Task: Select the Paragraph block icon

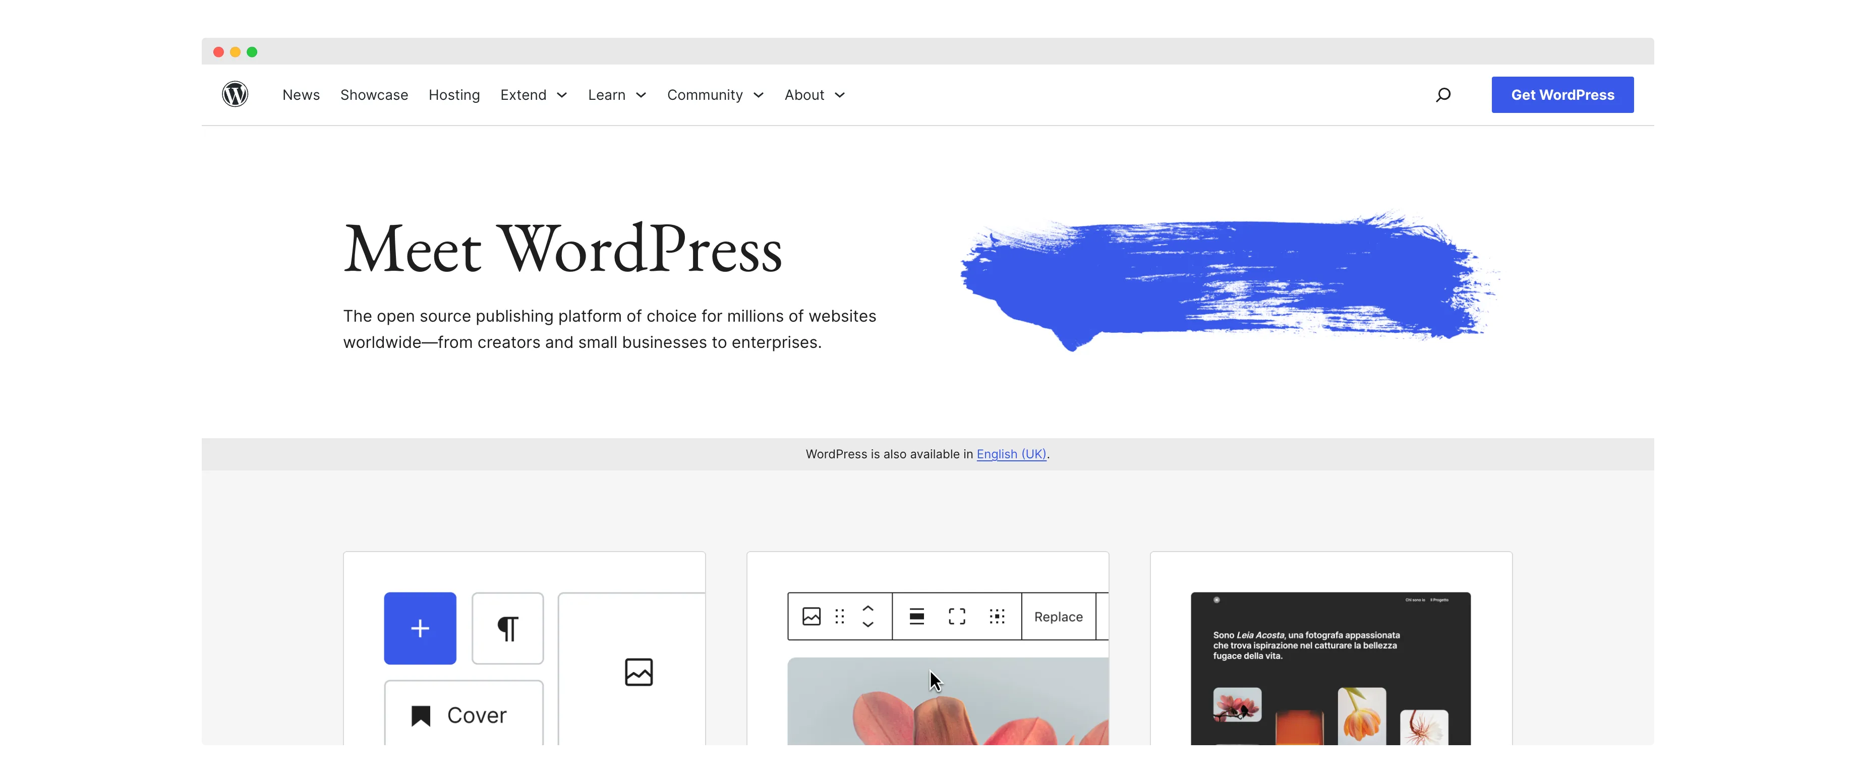Action: [x=508, y=628]
